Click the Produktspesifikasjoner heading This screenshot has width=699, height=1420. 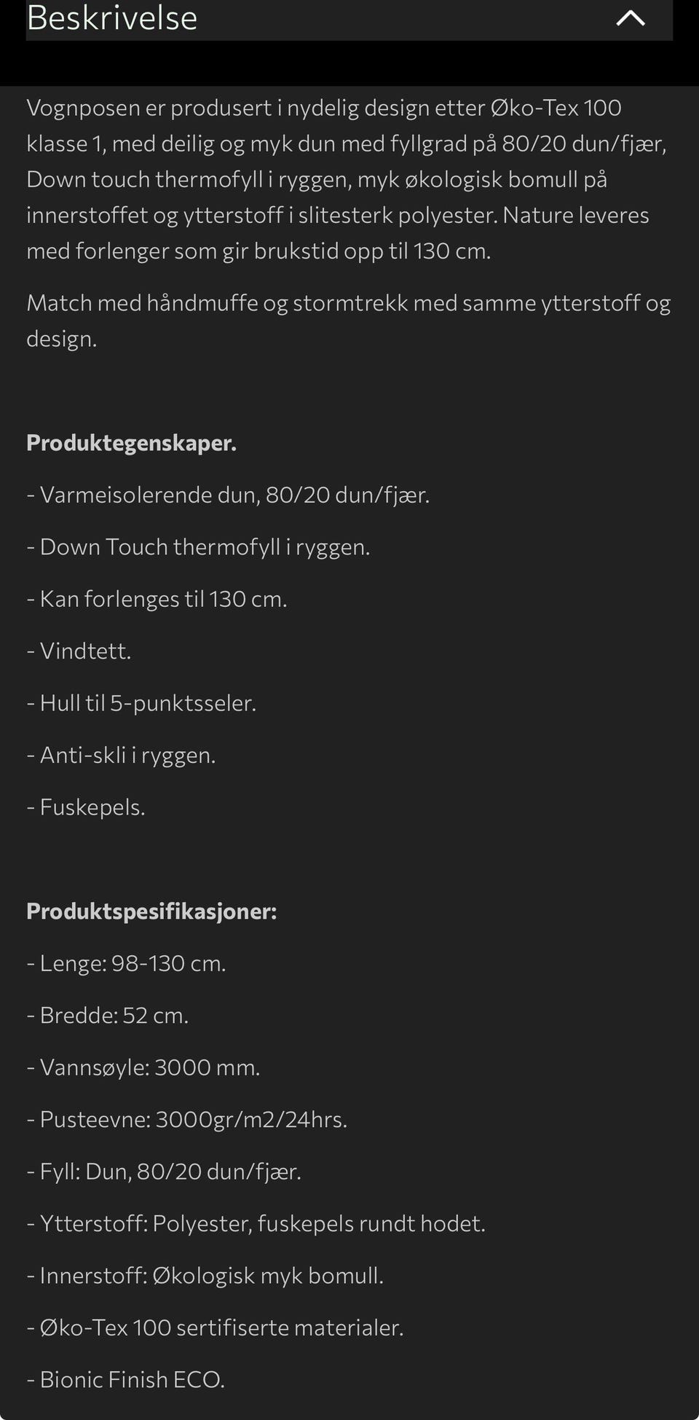151,911
